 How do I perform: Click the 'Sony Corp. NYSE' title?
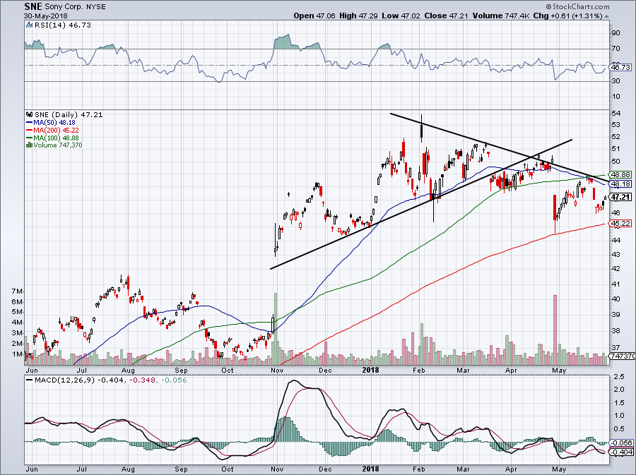coord(75,7)
